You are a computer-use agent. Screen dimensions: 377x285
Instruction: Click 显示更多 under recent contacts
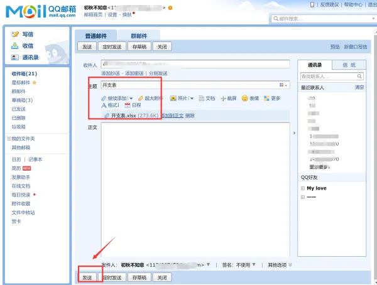[x=319, y=167]
